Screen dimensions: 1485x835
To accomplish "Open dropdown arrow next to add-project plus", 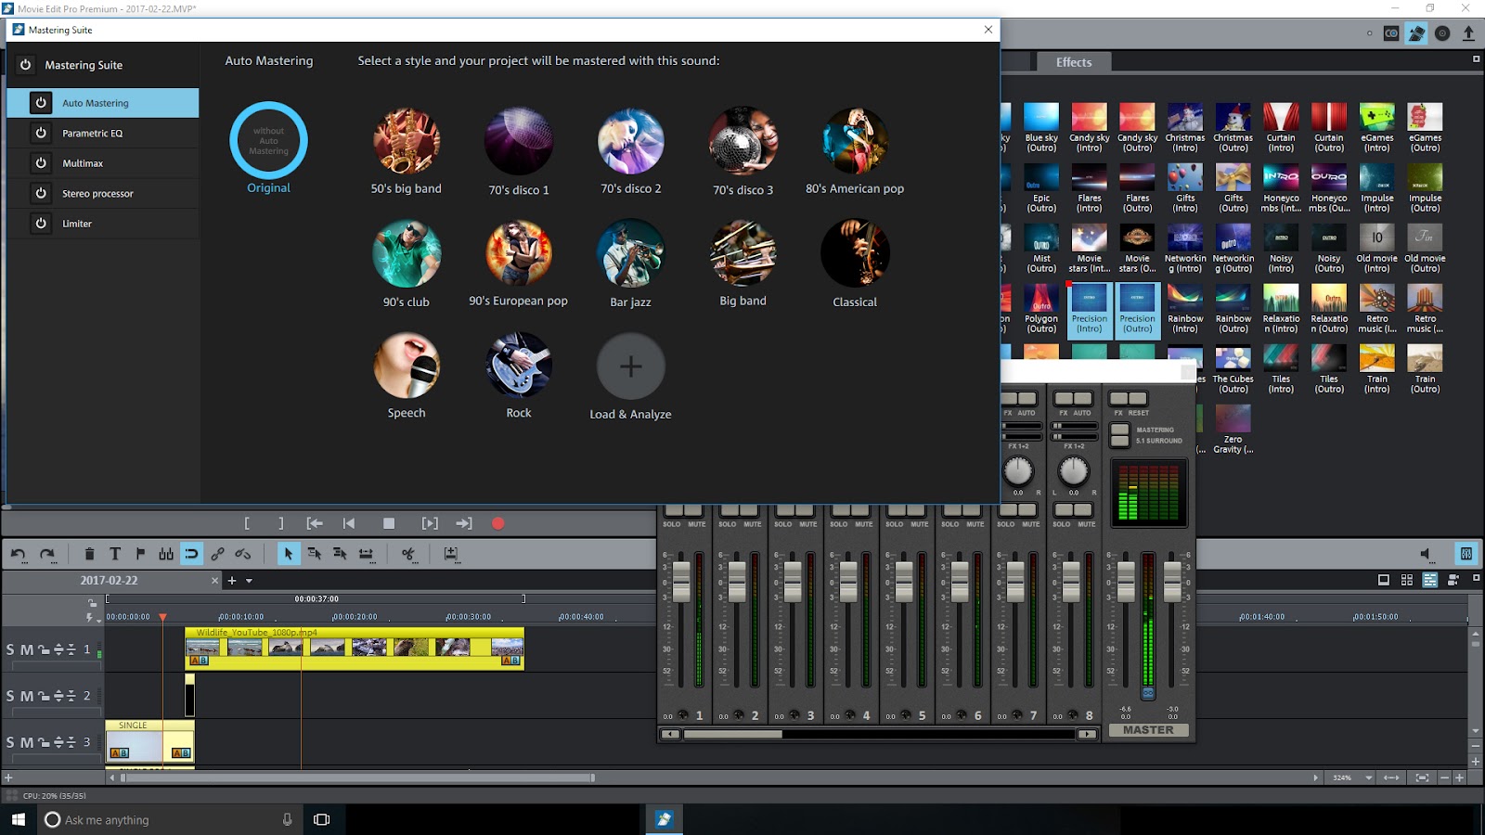I will click(x=249, y=581).
